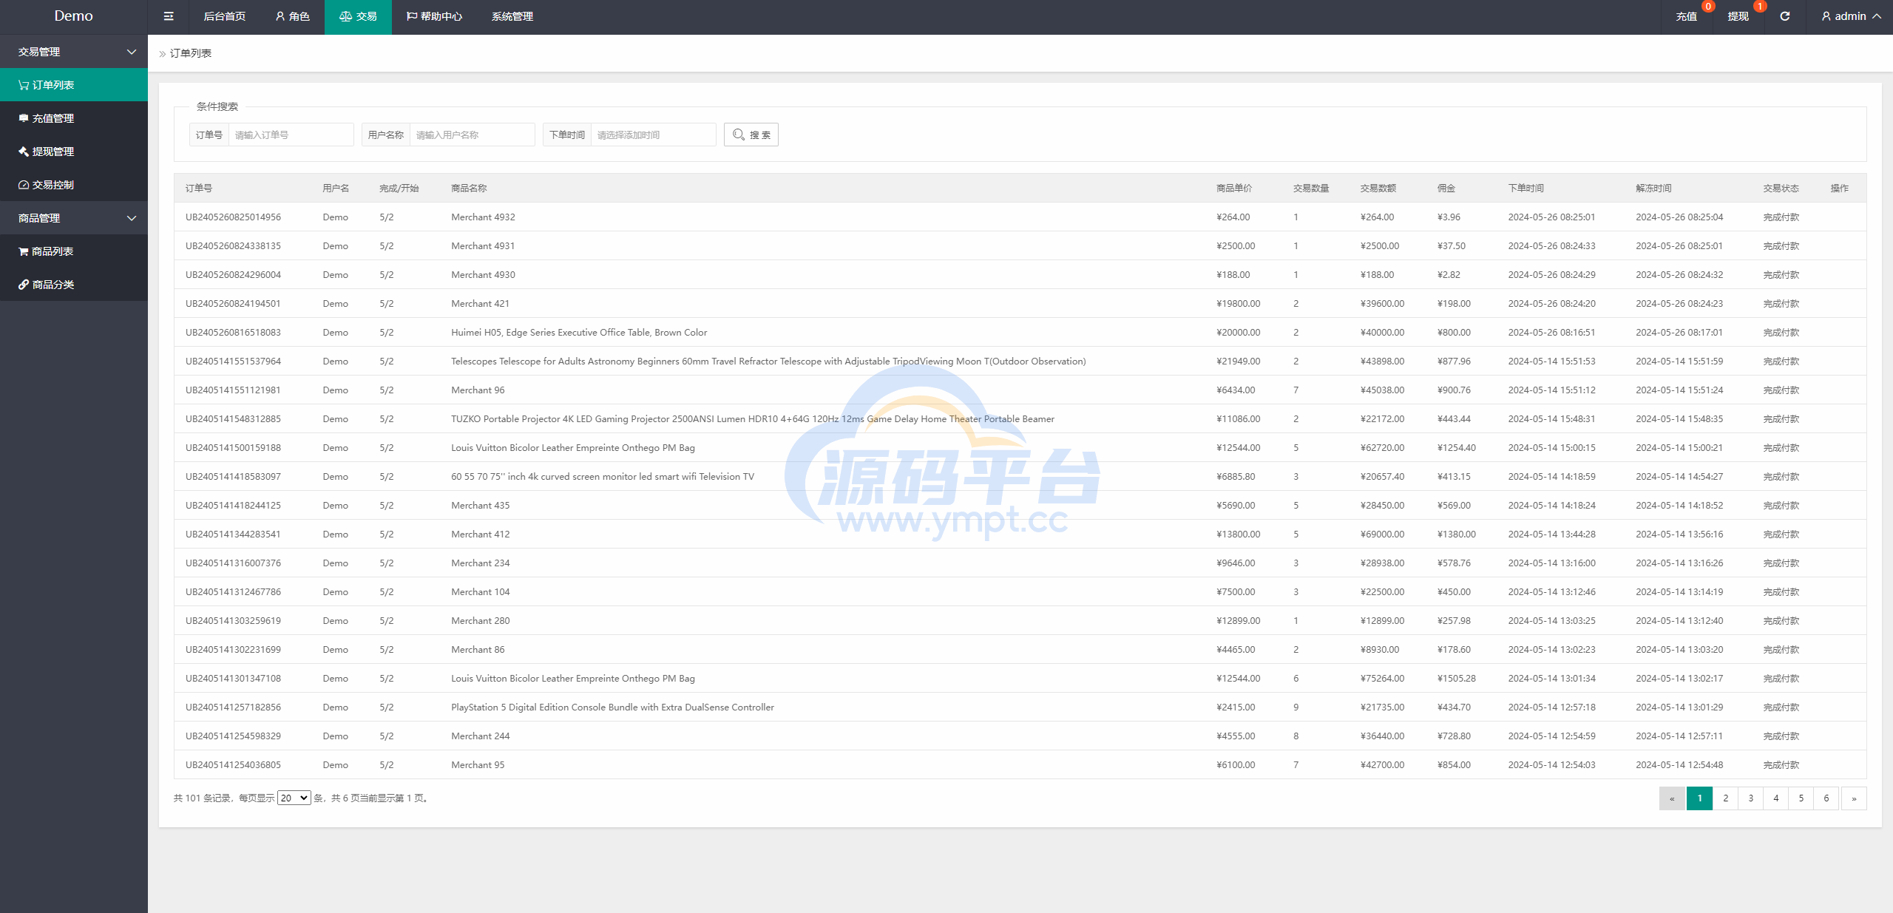Go to page 2 of orders
The image size is (1893, 913).
click(x=1725, y=798)
